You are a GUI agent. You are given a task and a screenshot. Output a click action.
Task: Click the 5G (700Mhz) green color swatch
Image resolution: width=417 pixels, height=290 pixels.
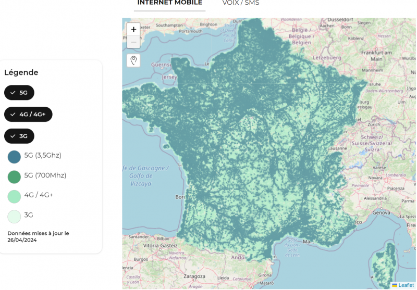click(15, 177)
